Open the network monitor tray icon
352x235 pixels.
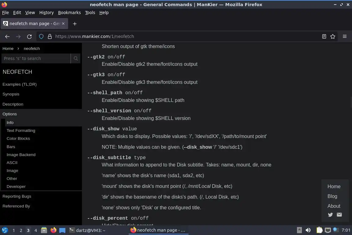[328, 230]
